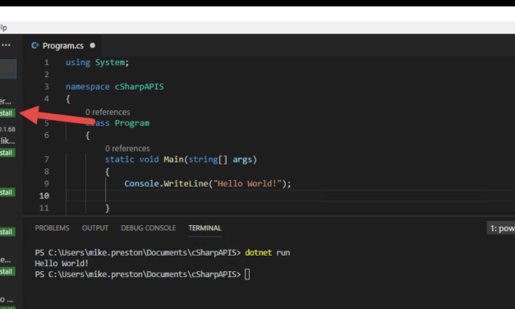Switch to the OUTPUT panel tab
The height and width of the screenshot is (309, 515).
click(95, 228)
